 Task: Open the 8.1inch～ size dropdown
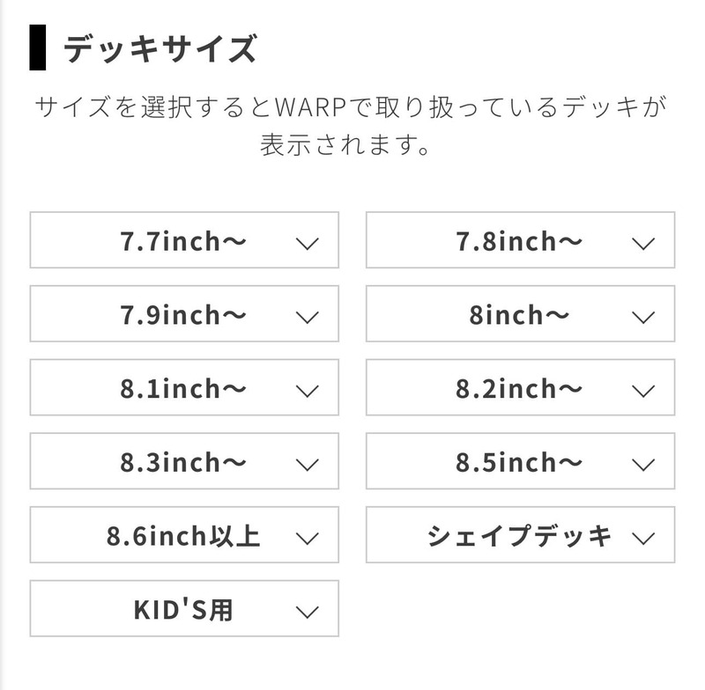[x=183, y=388]
